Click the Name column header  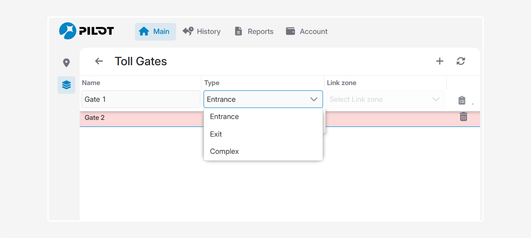point(91,83)
